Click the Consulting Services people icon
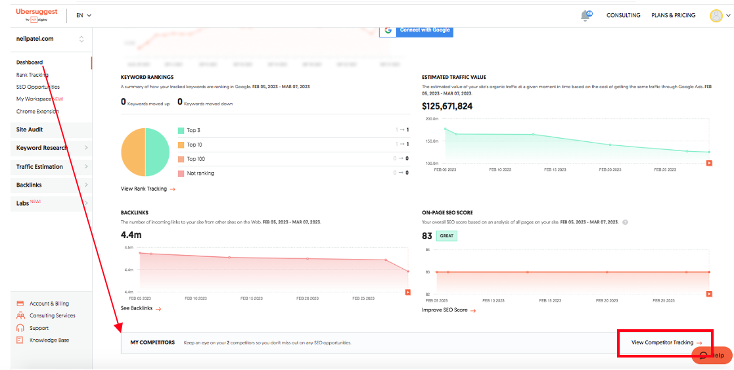Image resolution: width=734 pixels, height=370 pixels. (20, 315)
